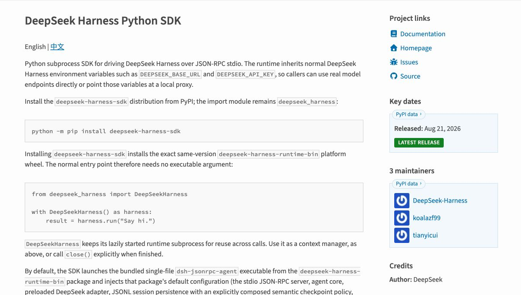View tianyicui maintainer profile link
This screenshot has width=521, height=295.
click(425, 235)
